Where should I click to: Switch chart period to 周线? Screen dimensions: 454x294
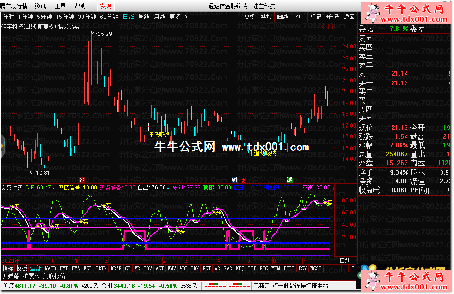tap(144, 17)
